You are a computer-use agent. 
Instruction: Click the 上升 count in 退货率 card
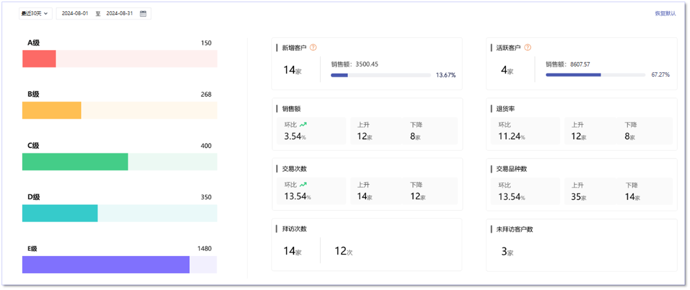tap(578, 136)
